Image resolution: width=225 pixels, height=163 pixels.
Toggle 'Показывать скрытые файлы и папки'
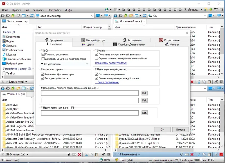point(96,54)
